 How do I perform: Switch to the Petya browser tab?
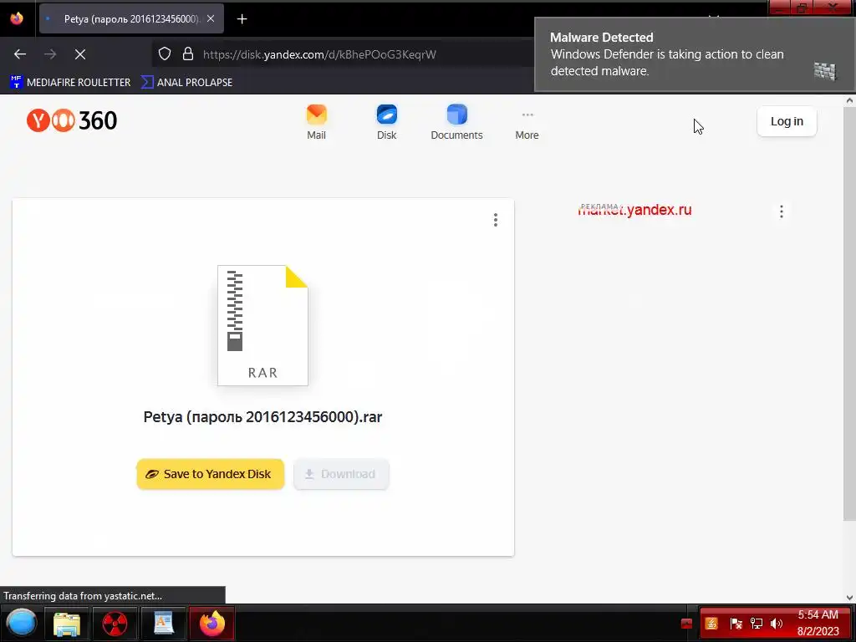pos(131,18)
